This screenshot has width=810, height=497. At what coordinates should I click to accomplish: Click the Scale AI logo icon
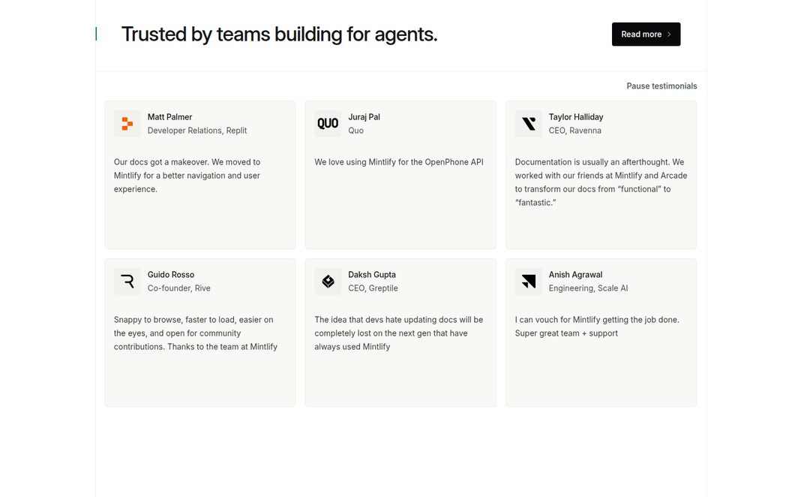(x=529, y=282)
